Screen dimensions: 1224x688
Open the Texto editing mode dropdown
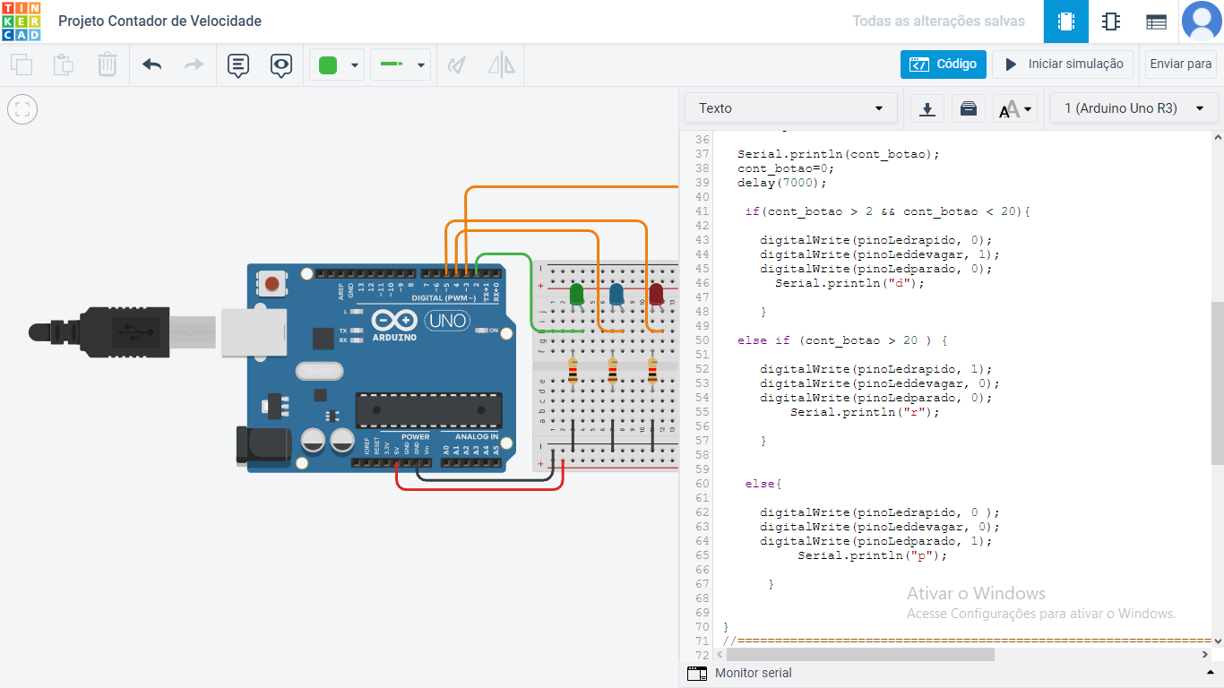click(790, 108)
